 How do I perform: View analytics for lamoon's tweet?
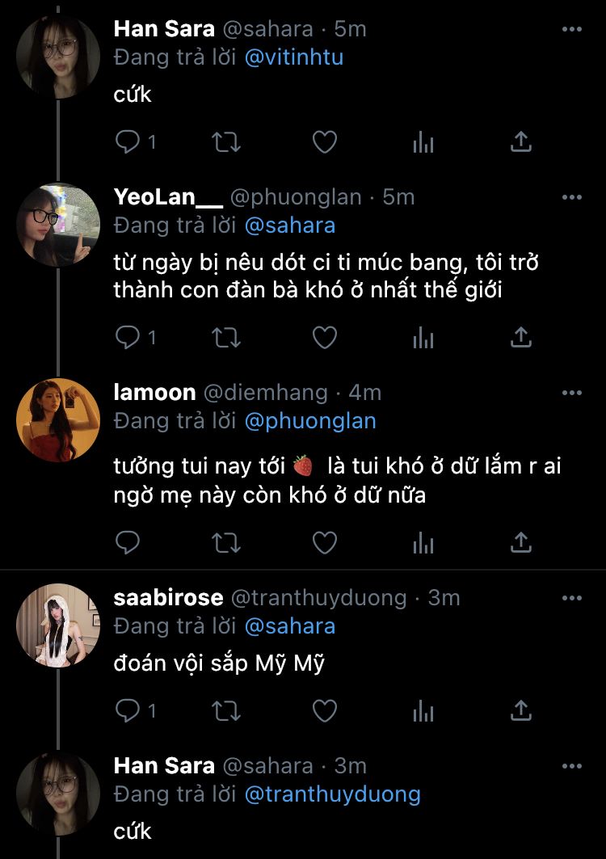point(423,543)
